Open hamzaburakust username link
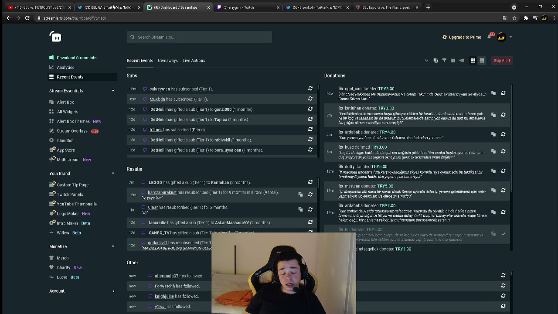 162,192
